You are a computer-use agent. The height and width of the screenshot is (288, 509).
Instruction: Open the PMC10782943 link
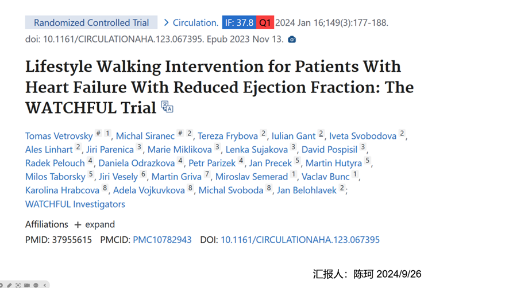point(162,240)
